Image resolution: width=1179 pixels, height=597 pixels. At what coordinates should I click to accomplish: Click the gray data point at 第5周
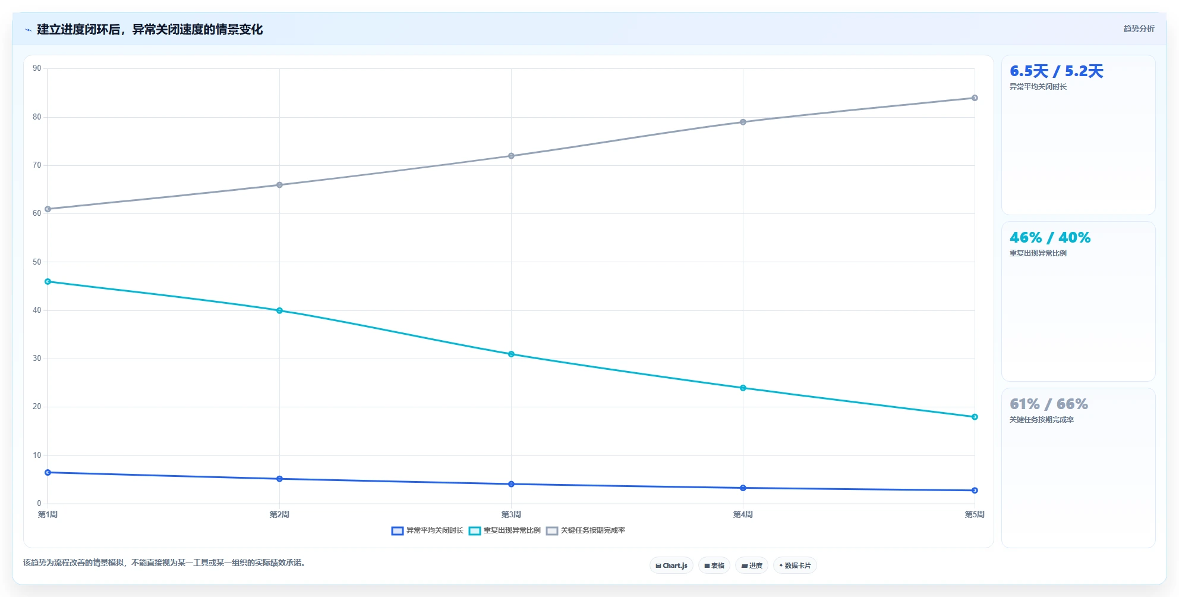[975, 98]
